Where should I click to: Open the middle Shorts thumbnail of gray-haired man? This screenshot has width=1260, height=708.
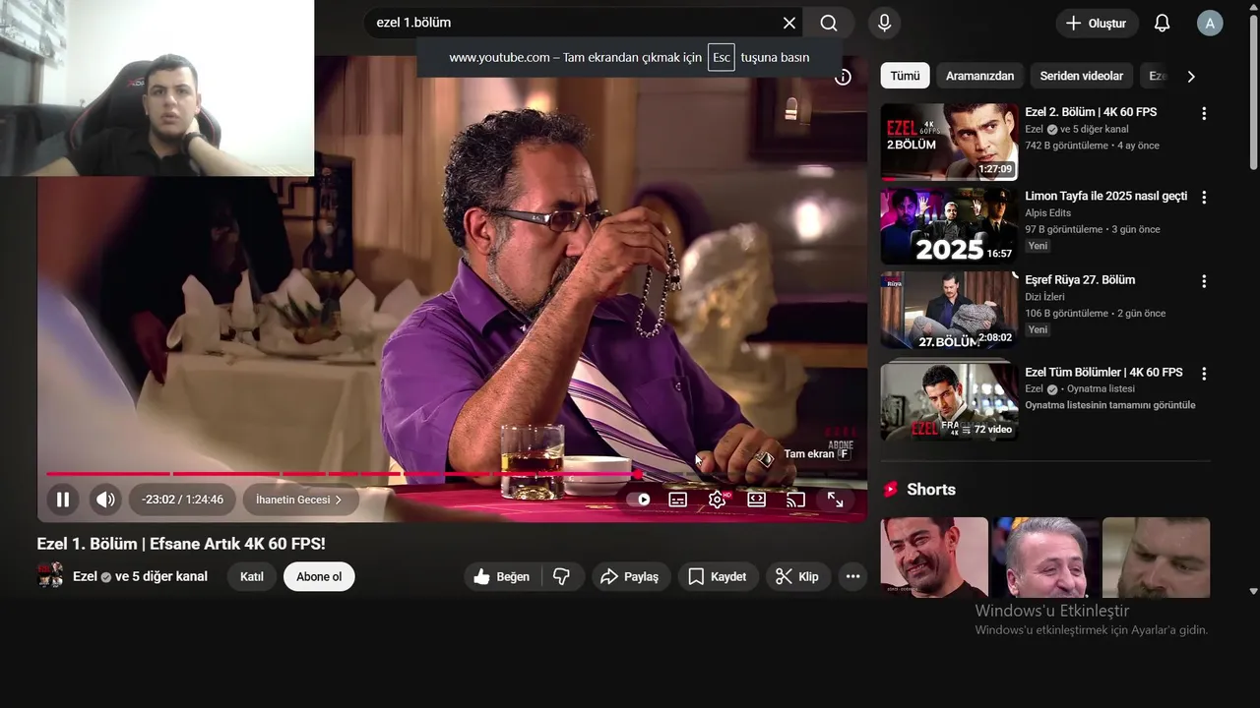click(1045, 558)
